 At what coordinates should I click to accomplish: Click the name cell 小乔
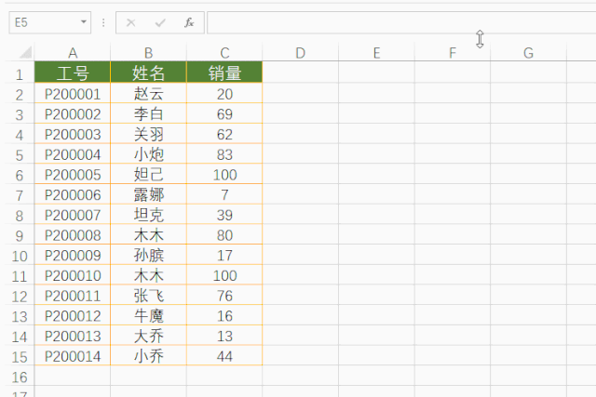pyautogui.click(x=149, y=356)
